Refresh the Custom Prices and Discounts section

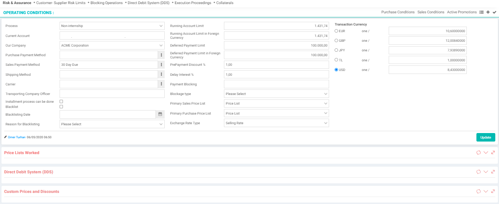pyautogui.click(x=478, y=191)
